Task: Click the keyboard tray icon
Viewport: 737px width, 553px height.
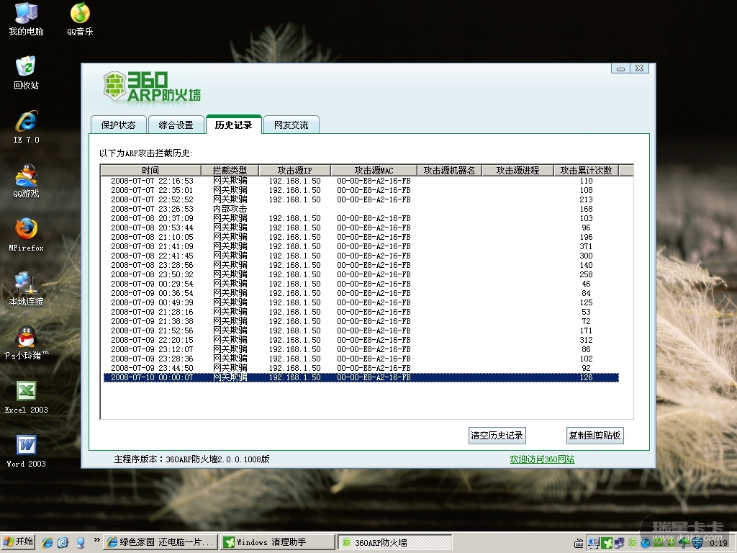Action: click(x=579, y=544)
